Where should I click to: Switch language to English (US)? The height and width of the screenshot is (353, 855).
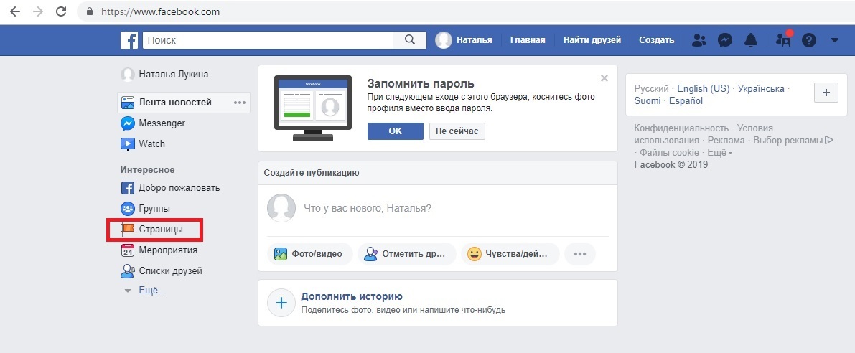tap(703, 89)
